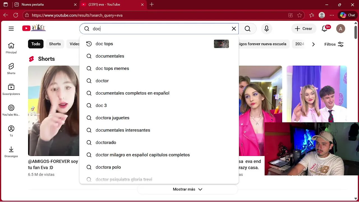Click the magnifier search button
Image resolution: width=359 pixels, height=202 pixels.
247,29
